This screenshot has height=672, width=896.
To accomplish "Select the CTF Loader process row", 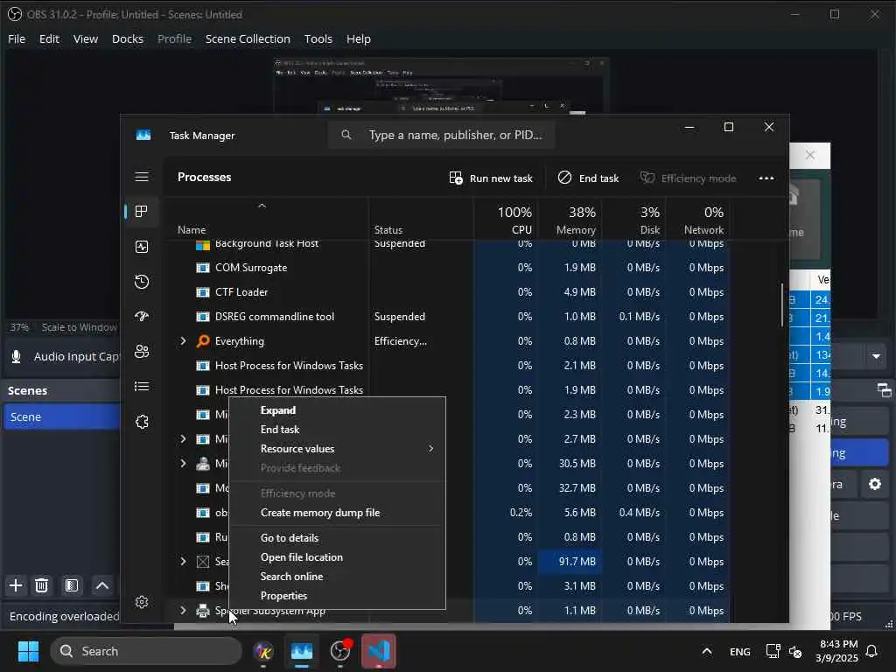I will point(449,292).
